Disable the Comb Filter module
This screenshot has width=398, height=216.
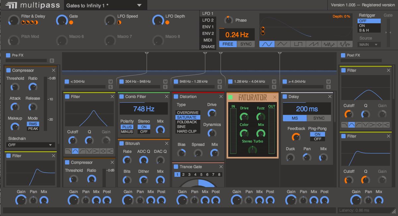121,97
